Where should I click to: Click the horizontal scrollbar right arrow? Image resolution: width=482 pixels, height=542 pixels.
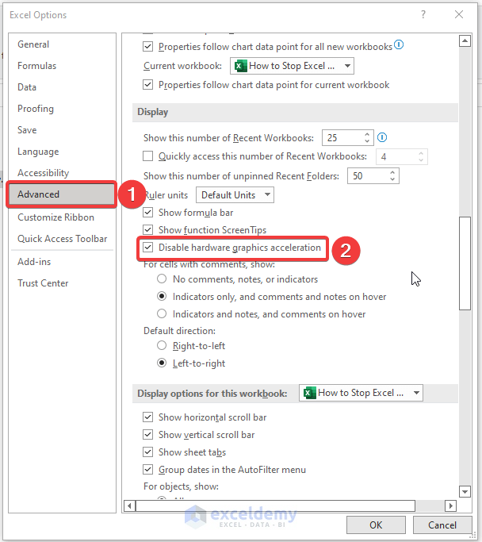(x=450, y=506)
